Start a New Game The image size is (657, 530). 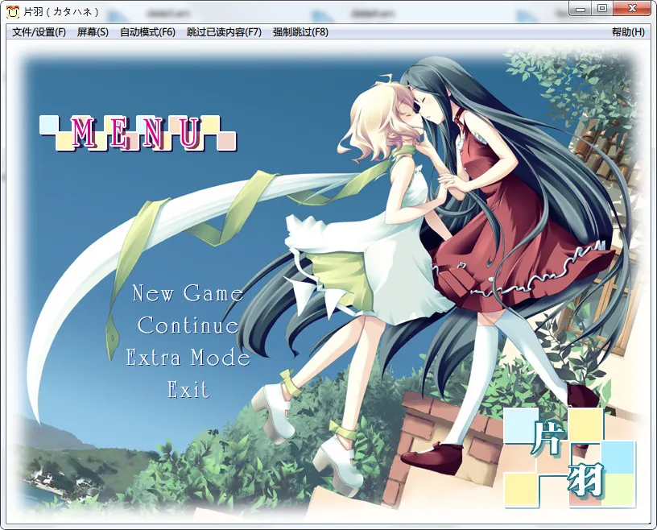click(188, 293)
